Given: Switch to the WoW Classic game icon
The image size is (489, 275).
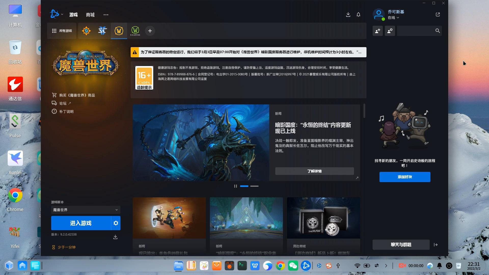Looking at the screenshot, I should click(x=135, y=31).
